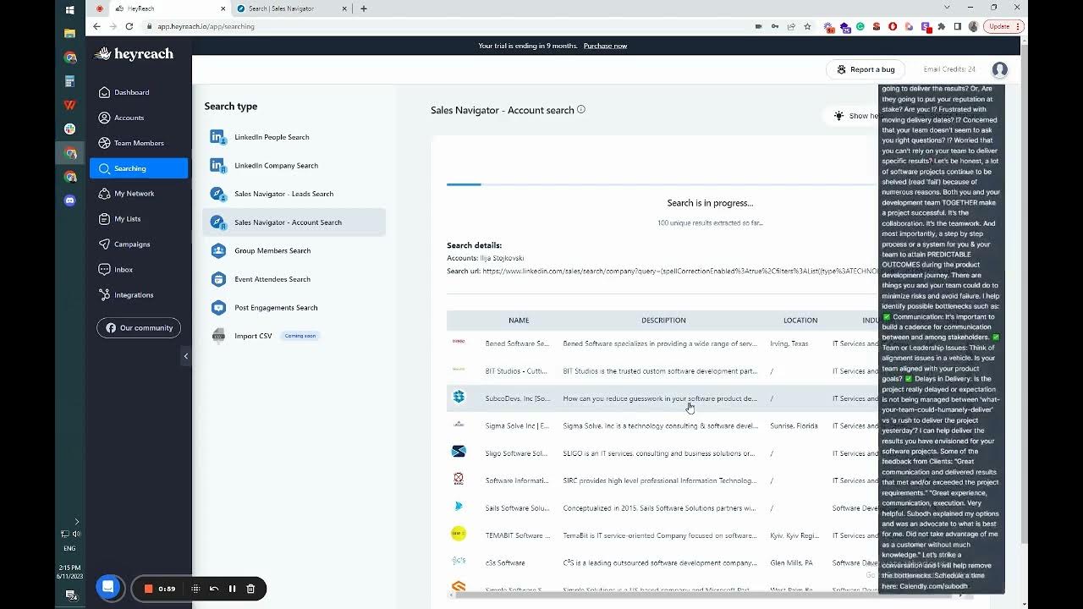Click the Report a bug button
Screen dimensions: 1083x609
point(866,69)
